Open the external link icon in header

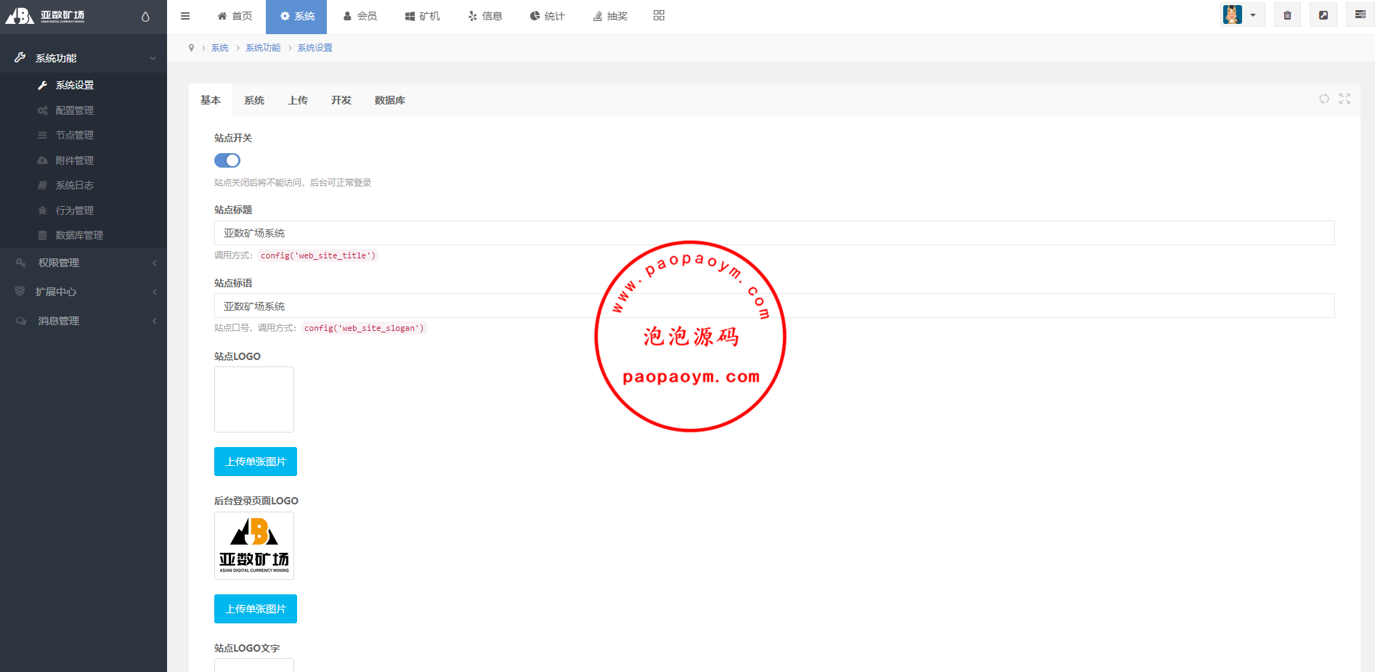pos(1323,15)
